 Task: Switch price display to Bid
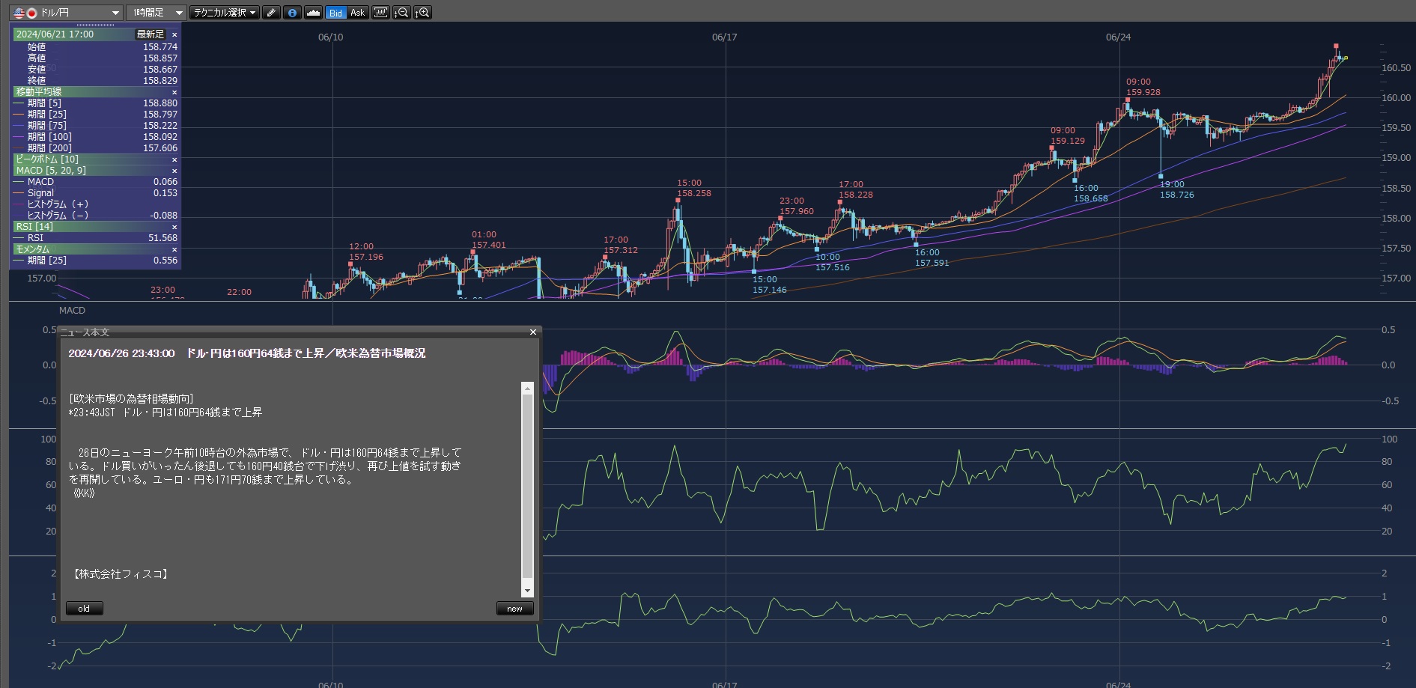click(x=335, y=13)
